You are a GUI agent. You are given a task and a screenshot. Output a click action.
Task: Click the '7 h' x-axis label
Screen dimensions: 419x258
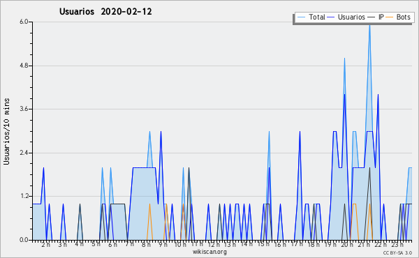click(129, 244)
